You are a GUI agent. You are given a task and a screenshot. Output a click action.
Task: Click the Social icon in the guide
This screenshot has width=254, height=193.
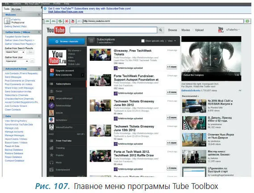click(x=51, y=91)
